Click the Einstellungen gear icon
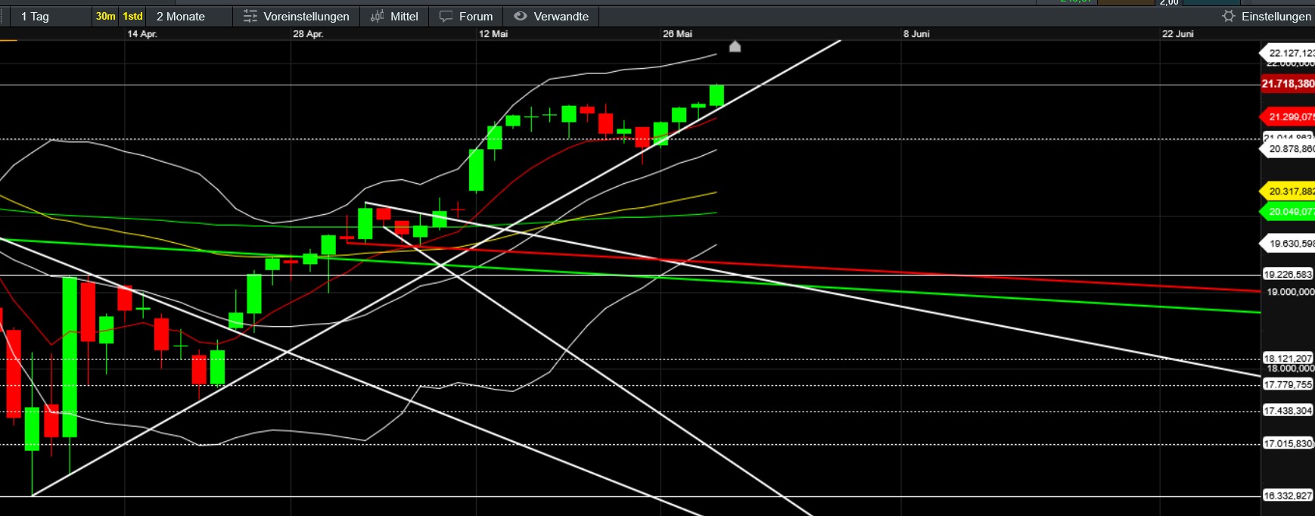The image size is (1315, 516). (x=1229, y=16)
